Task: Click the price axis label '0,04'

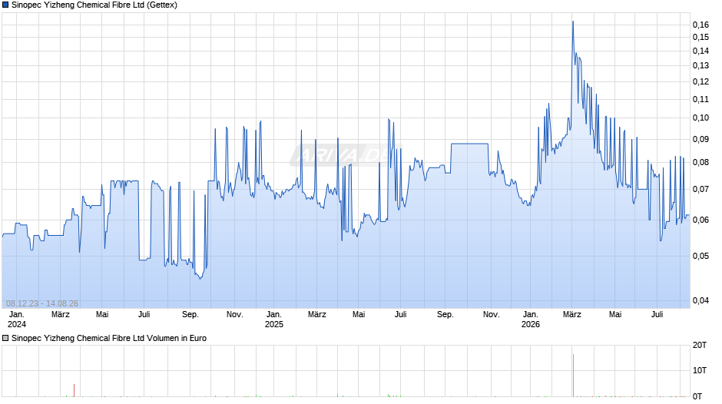Action: pos(700,300)
